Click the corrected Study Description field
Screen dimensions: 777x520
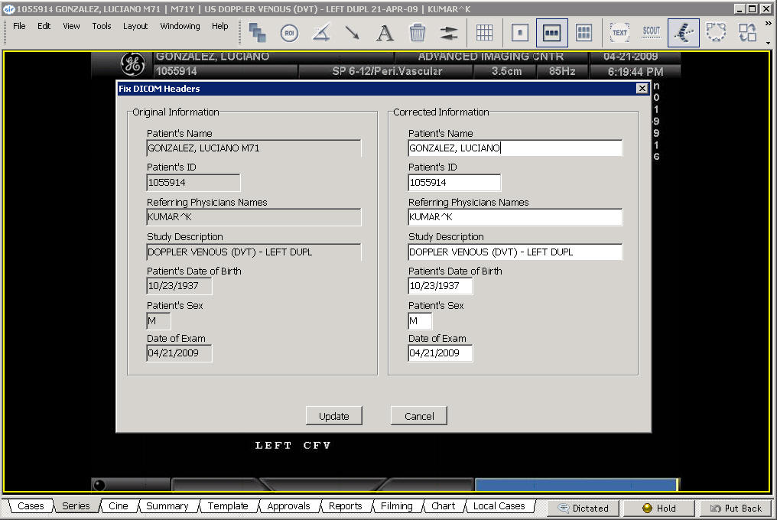[515, 252]
